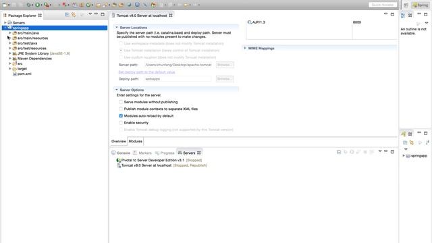432x243 pixels.
Task: Enable 'Publish module contexts to separate XML files'
Action: [x=121, y=109]
